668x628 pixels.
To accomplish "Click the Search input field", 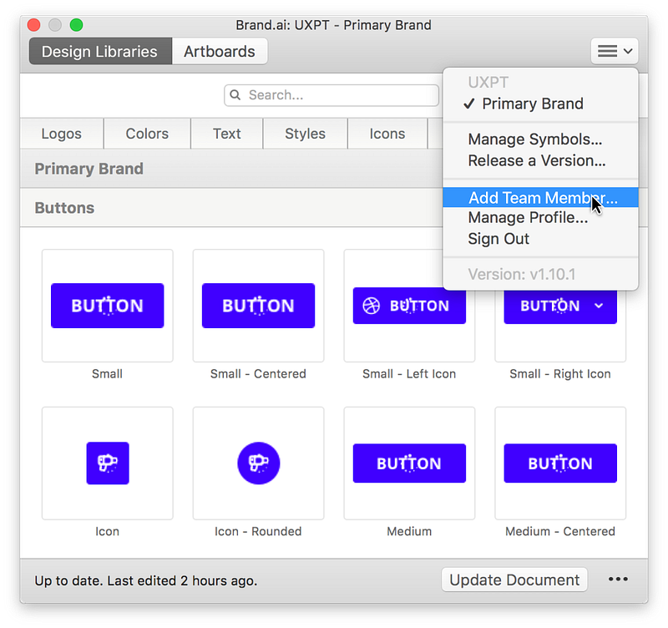I will pyautogui.click(x=331, y=95).
